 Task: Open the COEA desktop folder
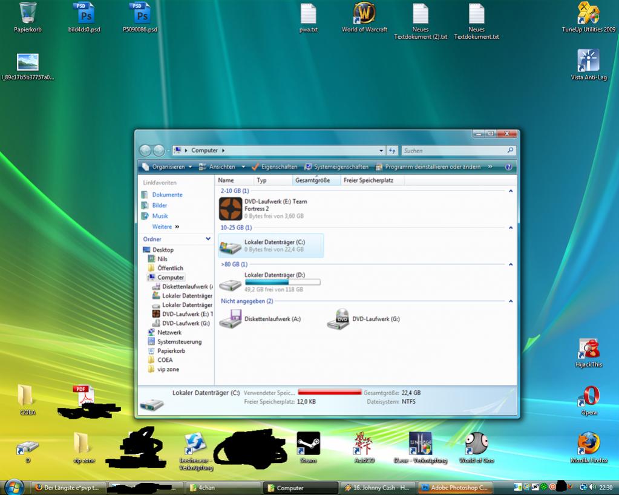[27, 400]
